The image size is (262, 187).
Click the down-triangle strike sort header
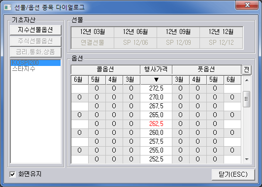(156, 80)
